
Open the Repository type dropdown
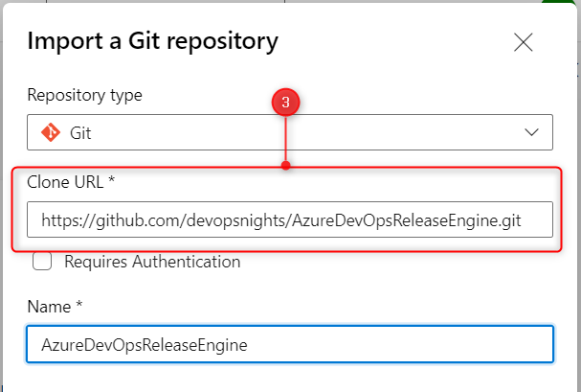coord(289,132)
